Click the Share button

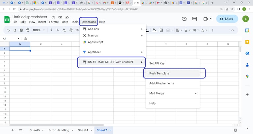pyautogui.click(x=227, y=19)
